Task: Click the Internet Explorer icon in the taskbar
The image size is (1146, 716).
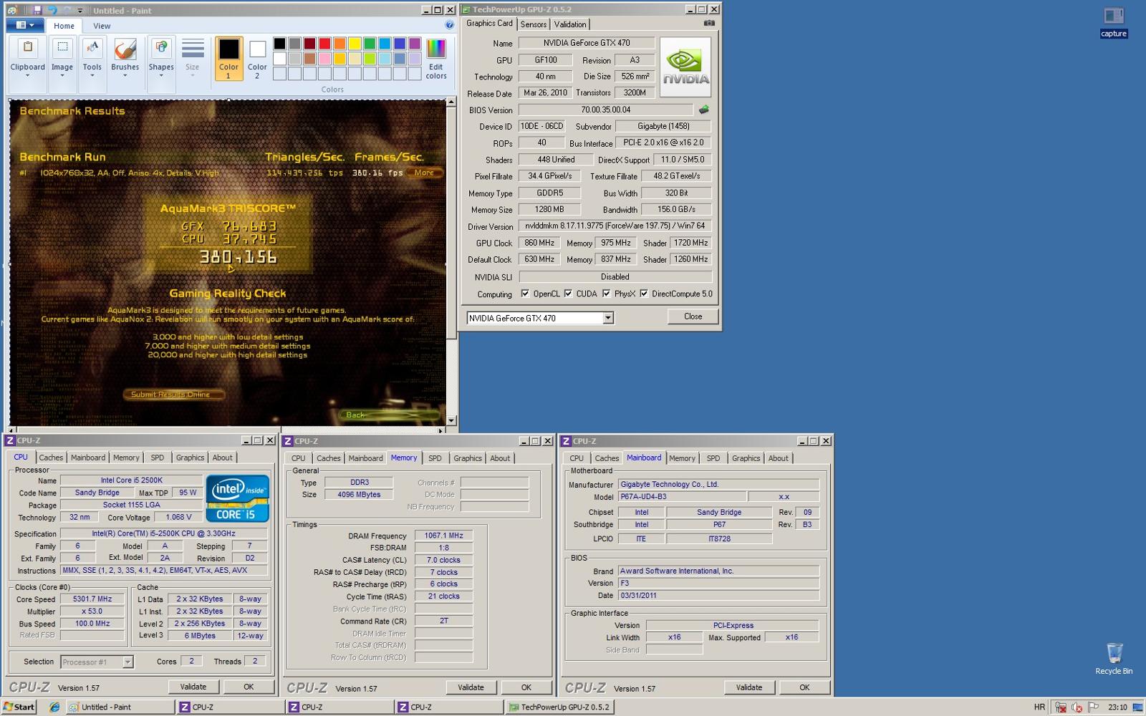Action: [x=54, y=707]
